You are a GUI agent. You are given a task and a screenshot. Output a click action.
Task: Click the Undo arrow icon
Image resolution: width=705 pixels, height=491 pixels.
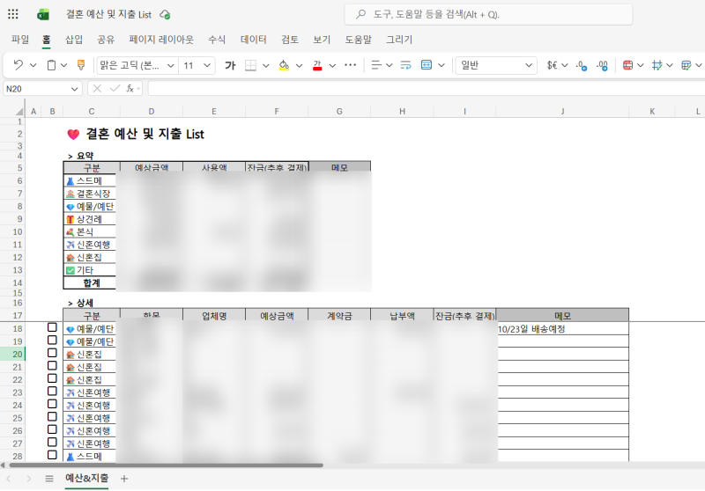18,65
